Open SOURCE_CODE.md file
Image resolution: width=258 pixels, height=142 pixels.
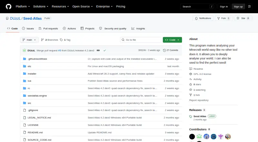coord(39,140)
